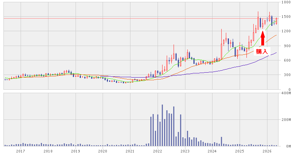The image size is (293, 154).
Task: Click the 2026 year label
Action: coord(267,151)
